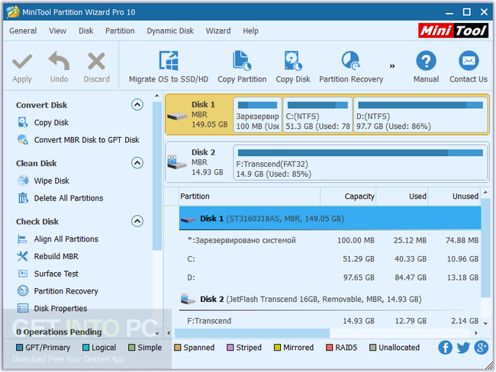The height and width of the screenshot is (372, 496).
Task: Select the Disk 2 JetFlash Transcend row
Action: (330, 300)
